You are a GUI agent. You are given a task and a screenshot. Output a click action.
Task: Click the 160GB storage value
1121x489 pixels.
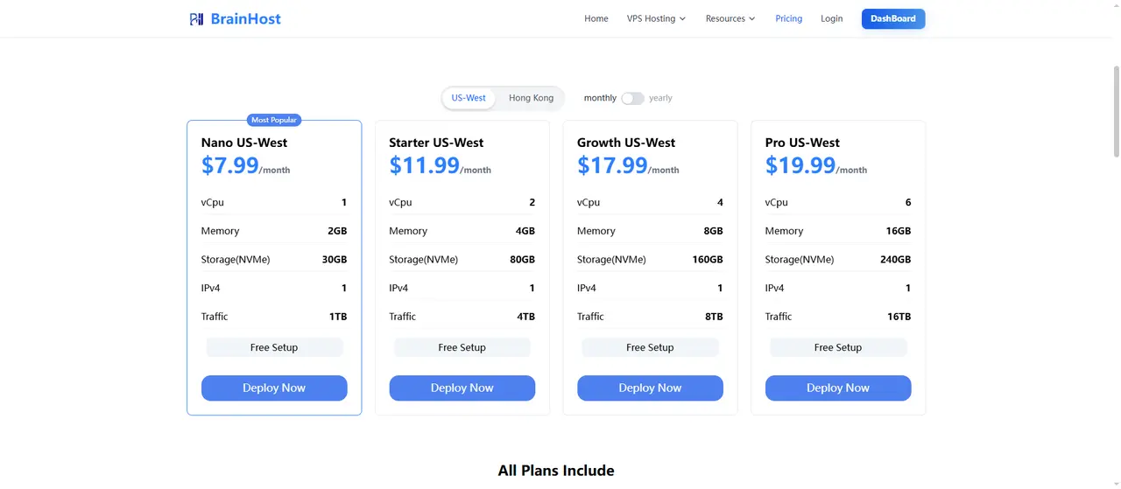point(708,260)
